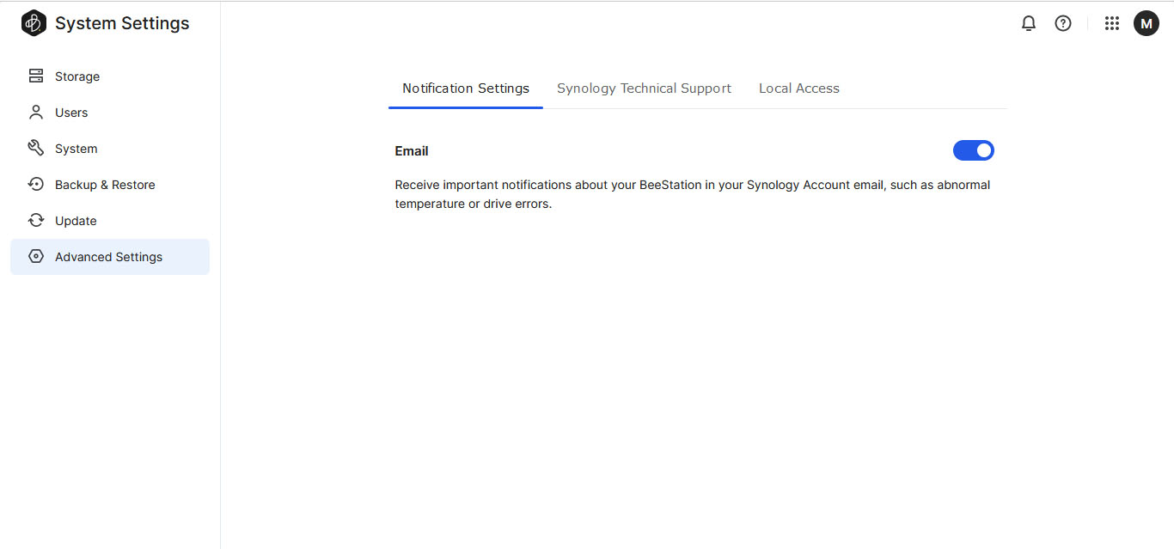Viewport: 1174px width, 549px height.
Task: Click the System wrench icon
Action: (36, 149)
